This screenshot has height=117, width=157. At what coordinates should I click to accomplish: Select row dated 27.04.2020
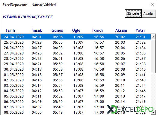76,53
